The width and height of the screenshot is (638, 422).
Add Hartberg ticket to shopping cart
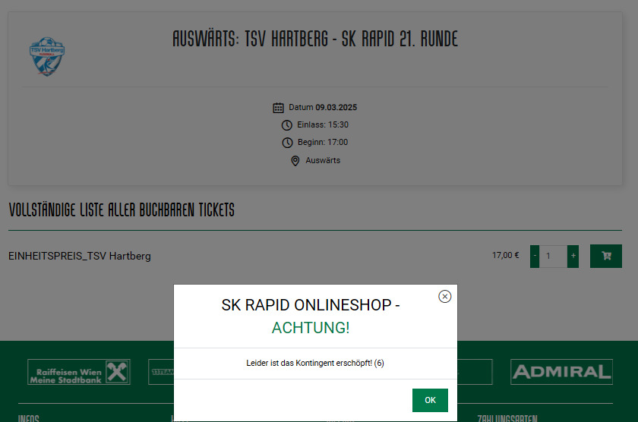coord(606,256)
